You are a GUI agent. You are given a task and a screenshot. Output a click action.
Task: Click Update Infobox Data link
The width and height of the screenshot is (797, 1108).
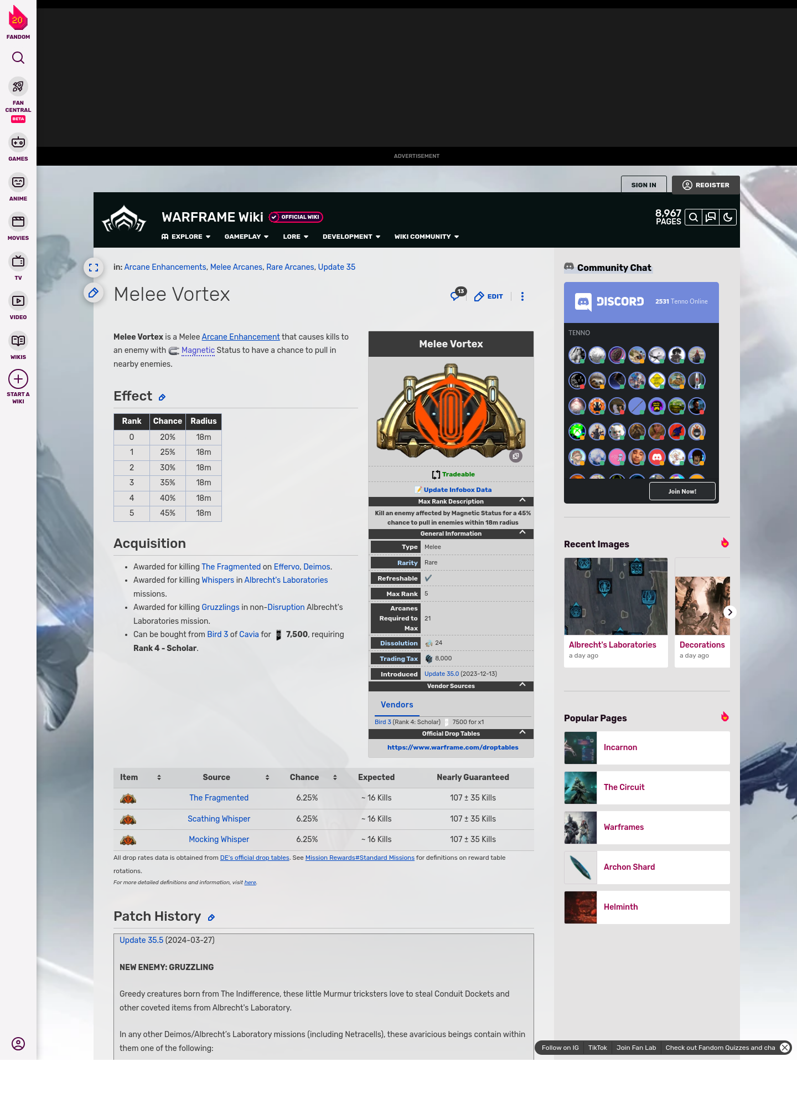(457, 490)
